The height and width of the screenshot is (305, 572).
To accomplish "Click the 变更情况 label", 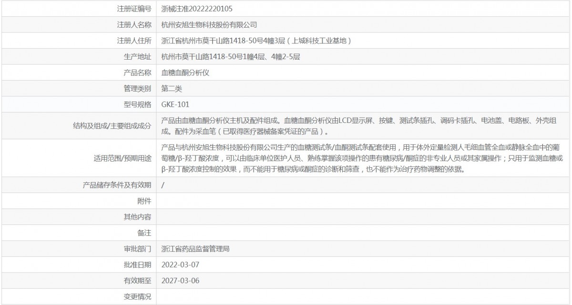I will pos(137,296).
